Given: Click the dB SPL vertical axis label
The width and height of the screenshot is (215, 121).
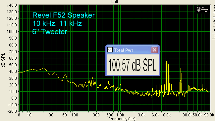Looking at the screenshot, I should coord(3,60).
